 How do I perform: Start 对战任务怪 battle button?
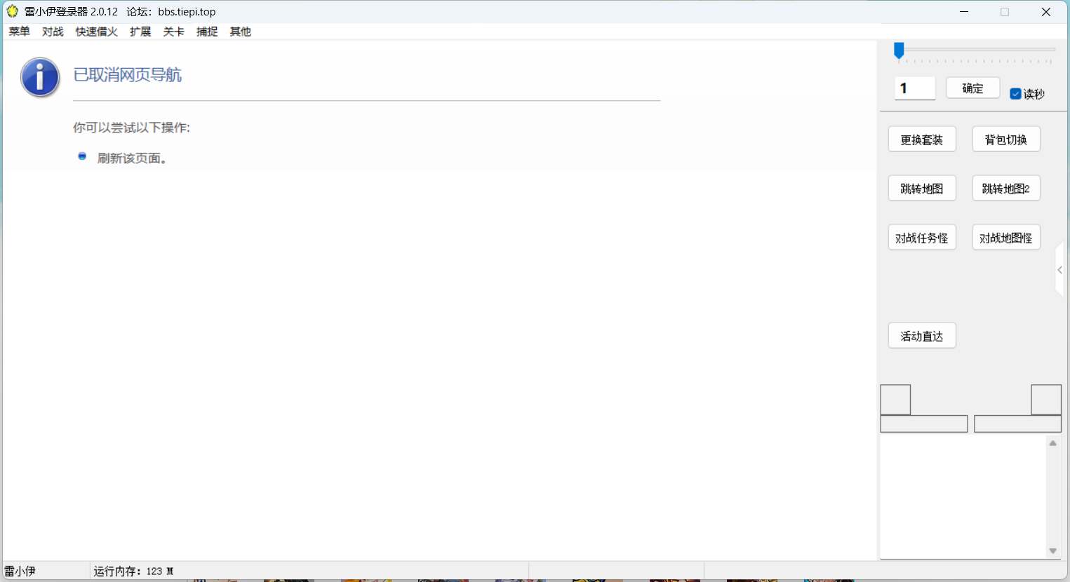coord(921,238)
